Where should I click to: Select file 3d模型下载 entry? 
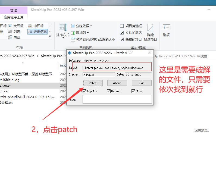tap(27, 74)
